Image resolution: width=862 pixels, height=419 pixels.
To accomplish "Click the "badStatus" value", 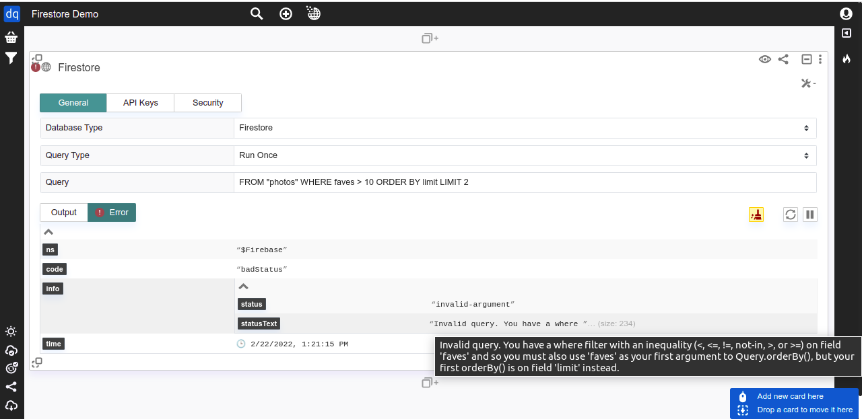I will click(x=262, y=269).
